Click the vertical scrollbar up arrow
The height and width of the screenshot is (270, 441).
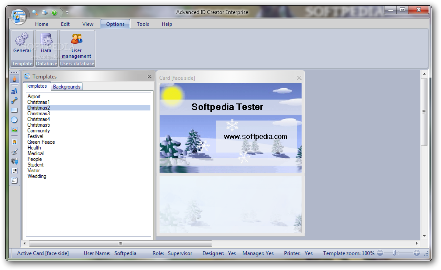[x=424, y=74]
